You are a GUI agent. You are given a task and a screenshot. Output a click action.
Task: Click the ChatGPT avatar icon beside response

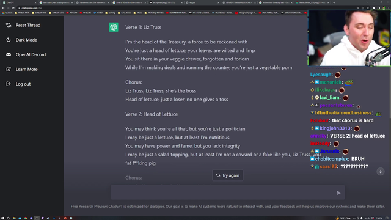point(114,27)
